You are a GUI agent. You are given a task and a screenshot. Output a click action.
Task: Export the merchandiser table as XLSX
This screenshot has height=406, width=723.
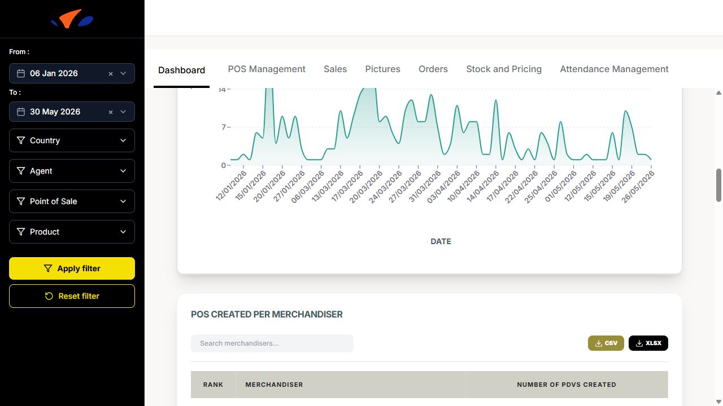[648, 343]
